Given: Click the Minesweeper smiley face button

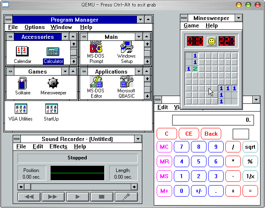Looking at the screenshot, I should click(211, 41).
